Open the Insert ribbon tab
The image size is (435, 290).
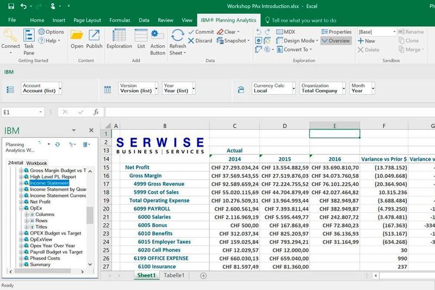click(x=59, y=20)
